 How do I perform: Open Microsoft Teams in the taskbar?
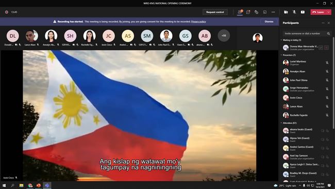pyautogui.click(x=47, y=185)
